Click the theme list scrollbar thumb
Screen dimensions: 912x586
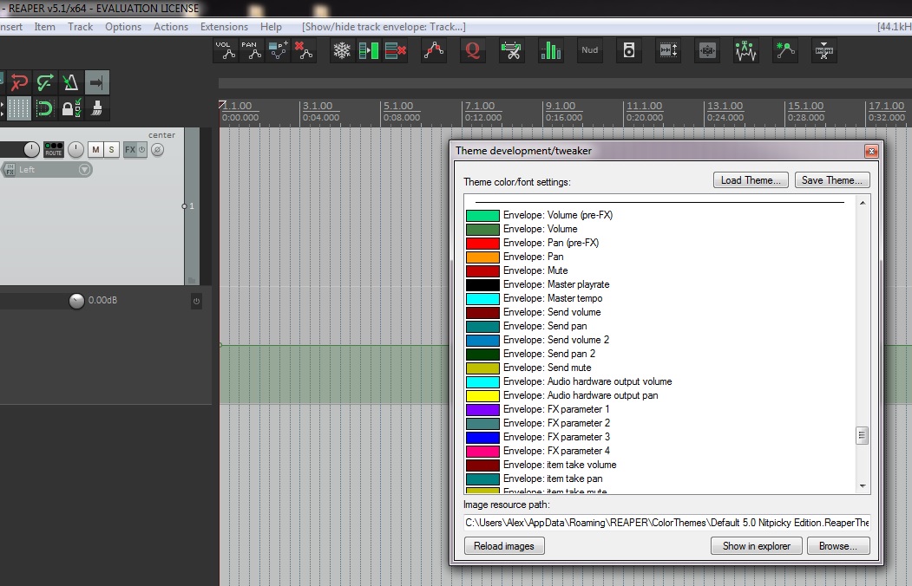(863, 435)
